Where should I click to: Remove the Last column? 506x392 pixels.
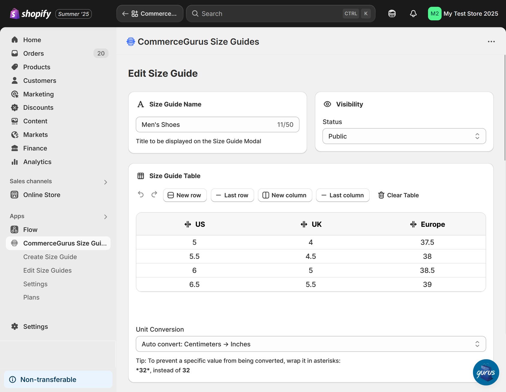343,195
